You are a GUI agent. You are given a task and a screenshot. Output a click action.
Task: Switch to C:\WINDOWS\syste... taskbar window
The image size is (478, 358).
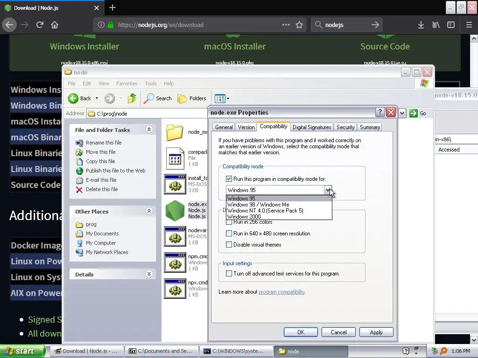click(x=237, y=351)
